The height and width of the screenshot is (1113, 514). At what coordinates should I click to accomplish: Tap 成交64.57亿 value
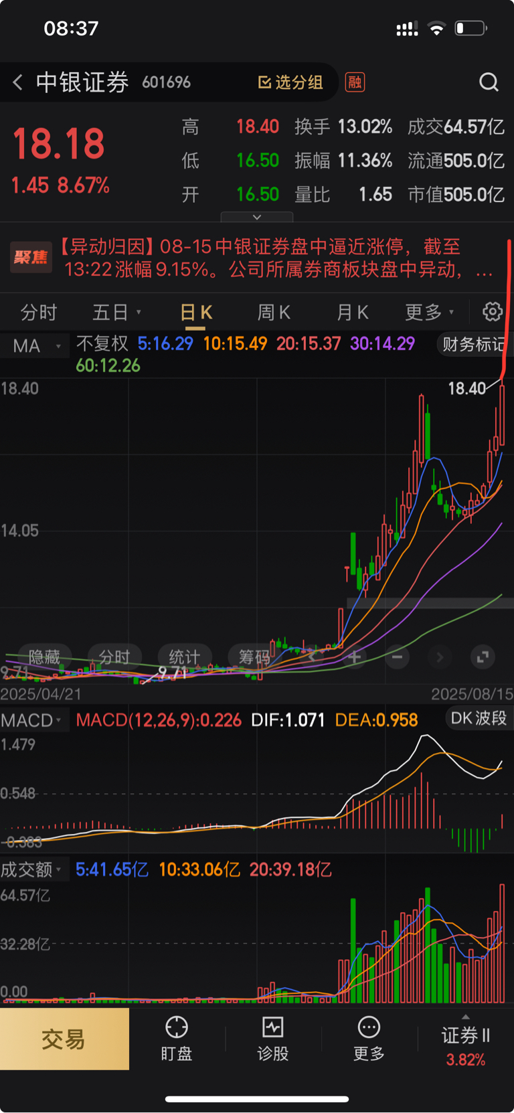[456, 126]
